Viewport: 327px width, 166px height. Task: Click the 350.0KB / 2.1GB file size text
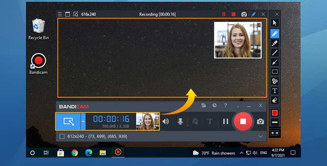pyautogui.click(x=116, y=126)
